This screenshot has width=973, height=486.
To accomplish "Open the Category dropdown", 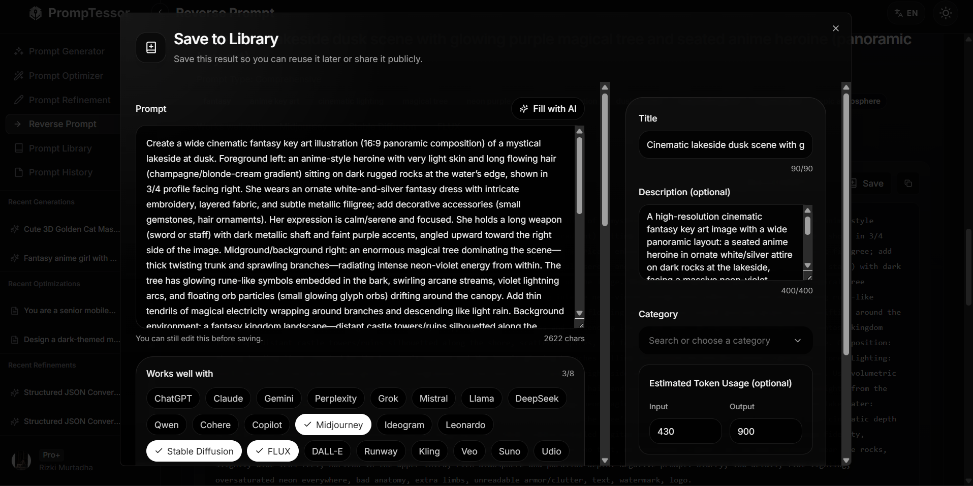I will pyautogui.click(x=726, y=341).
